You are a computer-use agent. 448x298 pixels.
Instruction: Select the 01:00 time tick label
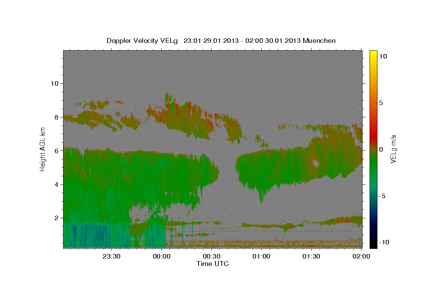click(x=261, y=256)
